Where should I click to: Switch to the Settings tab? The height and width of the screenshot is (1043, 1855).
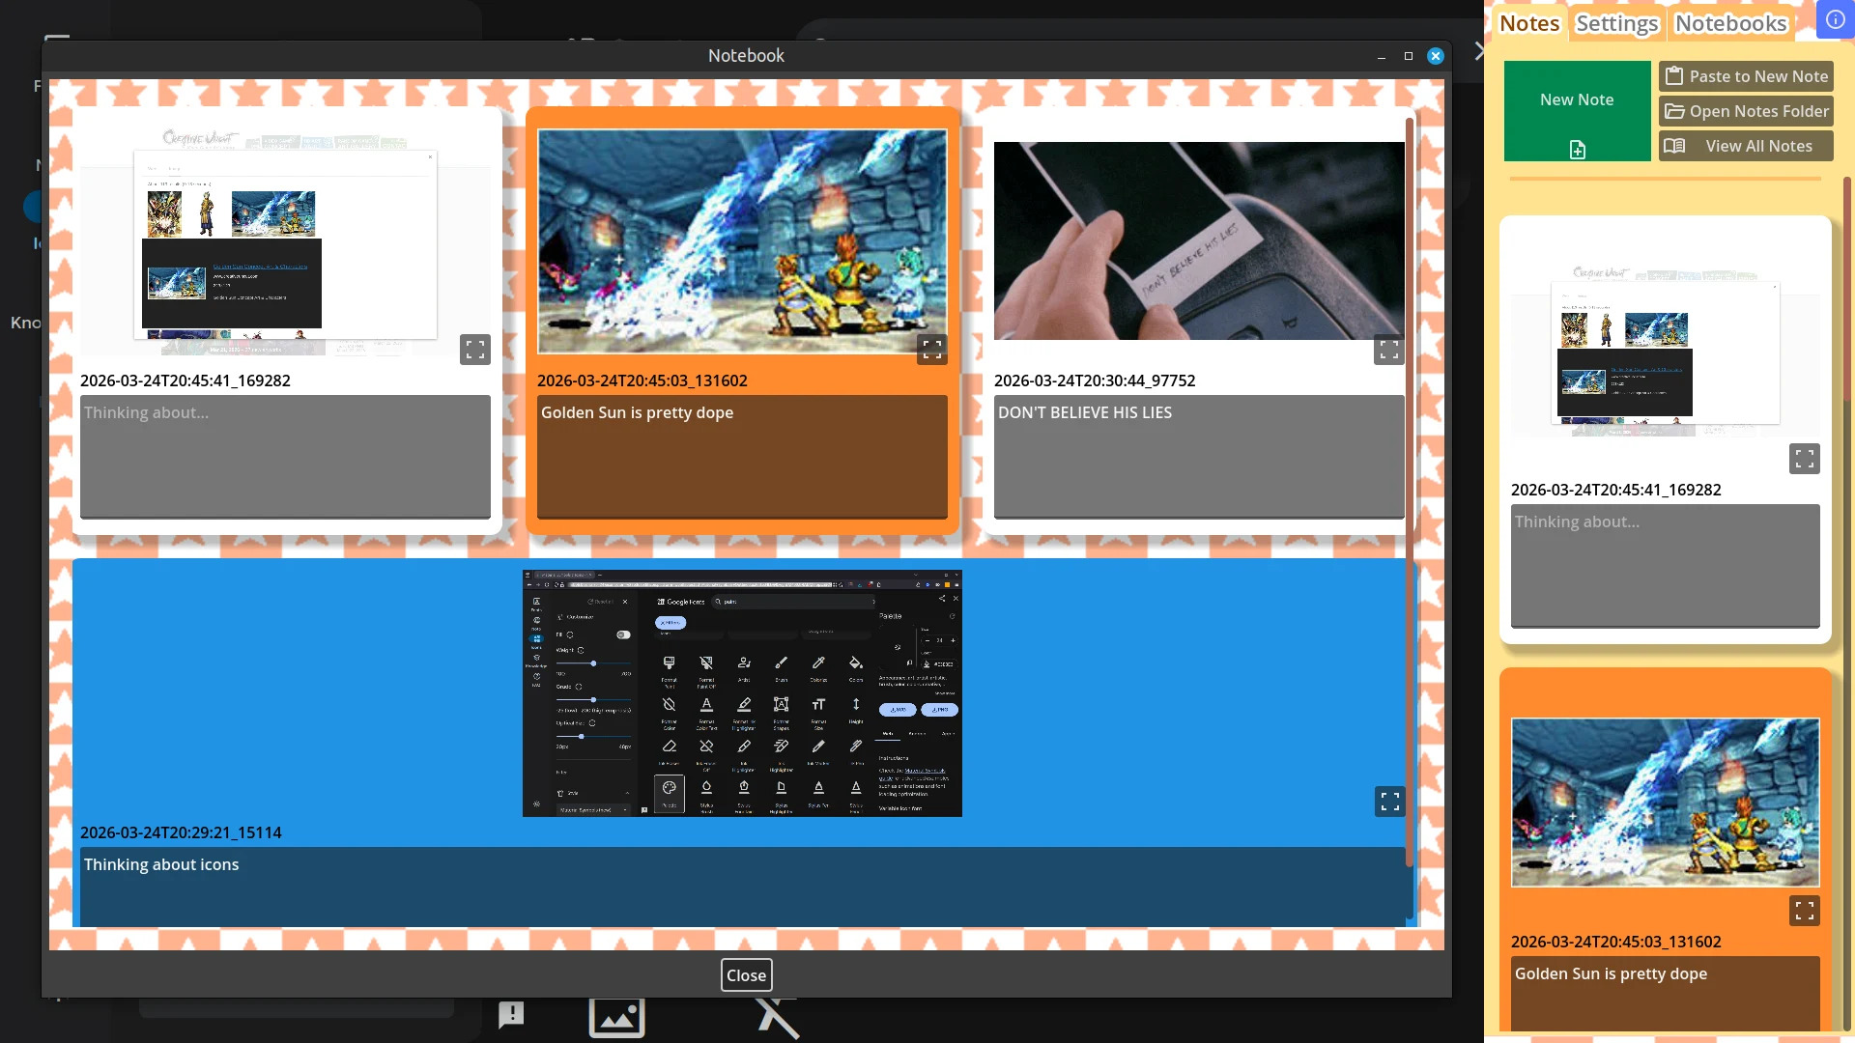[1616, 23]
